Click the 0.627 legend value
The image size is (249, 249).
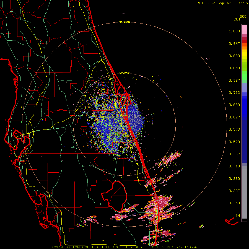[234, 117]
